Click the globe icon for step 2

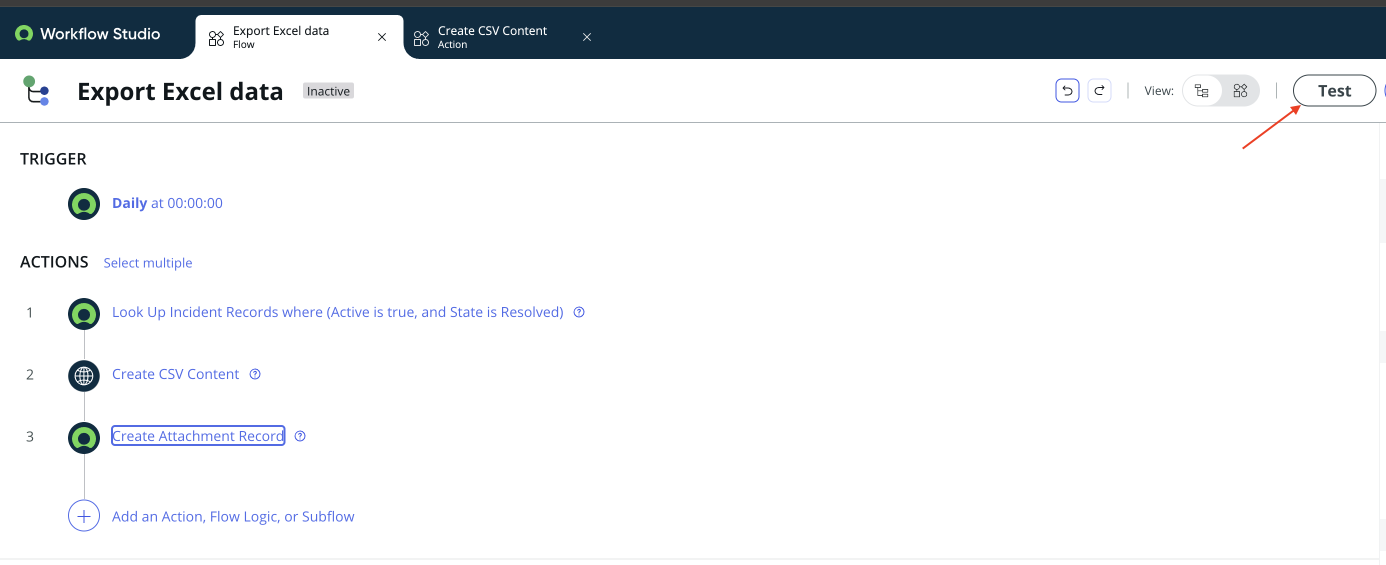pos(84,375)
